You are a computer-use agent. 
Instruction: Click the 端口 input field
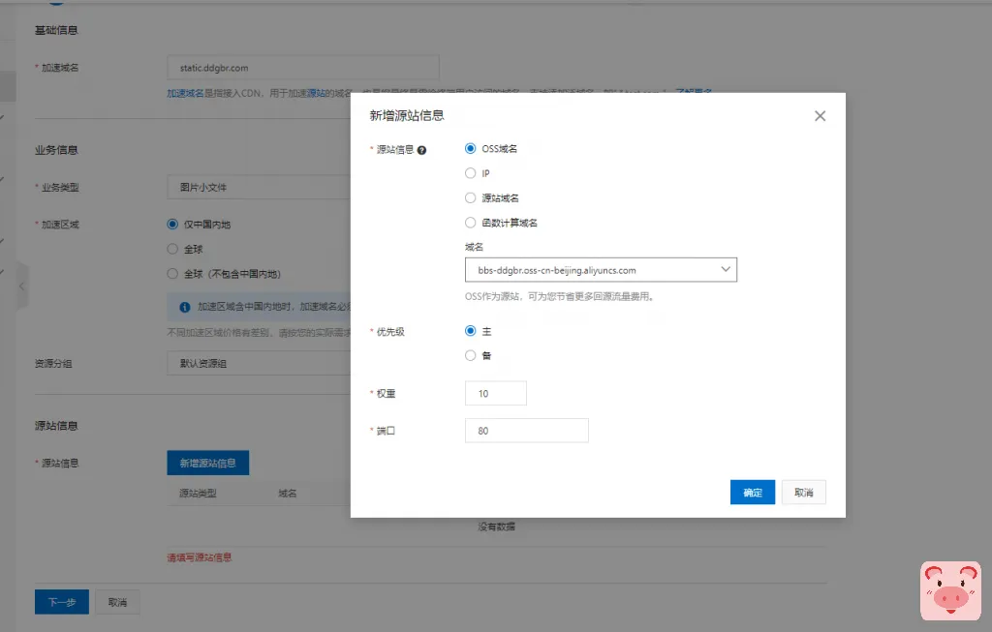[x=526, y=431]
